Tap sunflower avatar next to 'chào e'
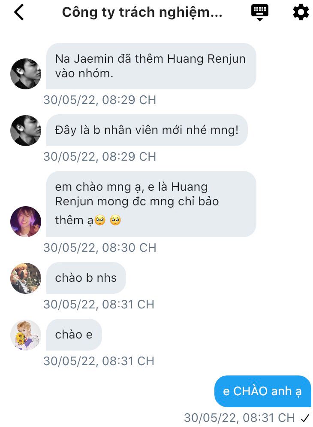 26,335
